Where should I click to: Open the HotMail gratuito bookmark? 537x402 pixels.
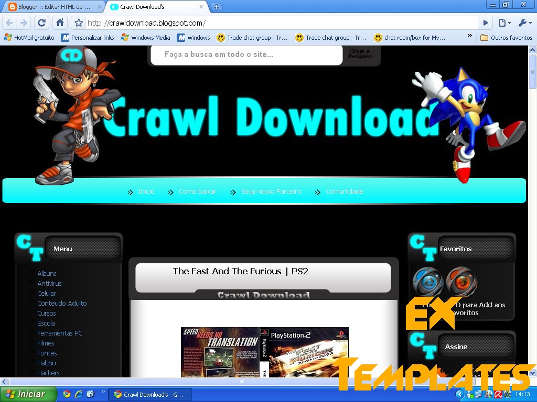point(29,38)
